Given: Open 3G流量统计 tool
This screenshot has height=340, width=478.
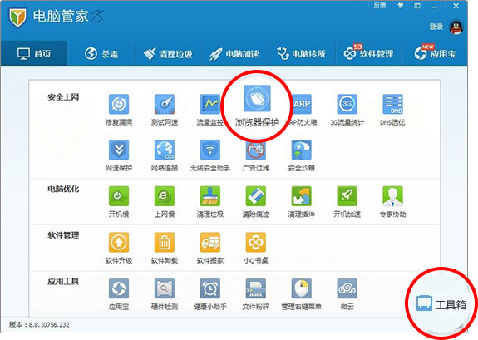Looking at the screenshot, I should [347, 110].
